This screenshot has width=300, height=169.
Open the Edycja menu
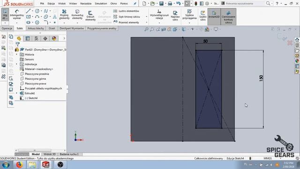coord(51,3)
